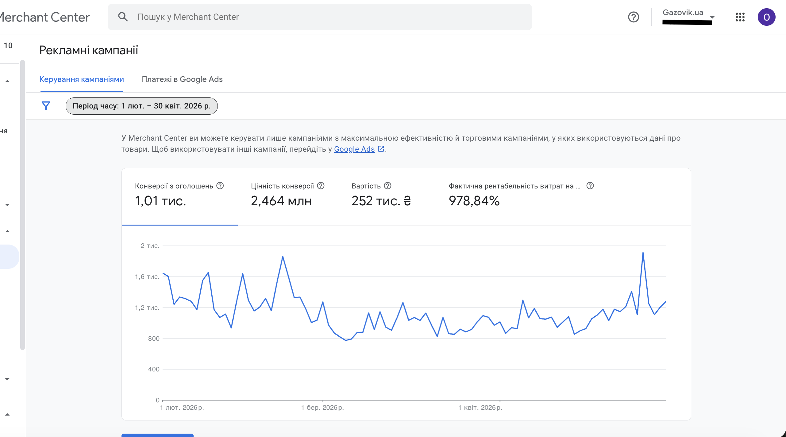Viewport: 786px width, 437px height.
Task: Click the 1 бер. 2026 р. axis label
Action: coord(322,408)
